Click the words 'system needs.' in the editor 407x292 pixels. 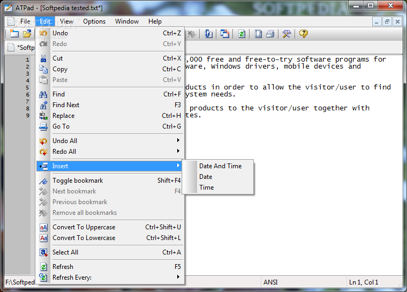pos(210,94)
